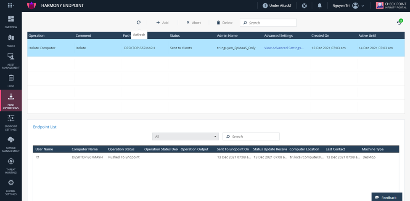Click tri.local/Computers location cell
Viewport: 410px width, 201px height.
[307, 157]
